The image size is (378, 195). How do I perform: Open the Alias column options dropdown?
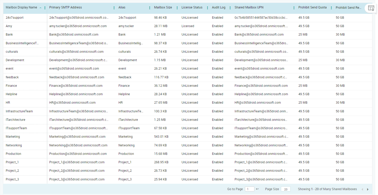(x=149, y=7)
